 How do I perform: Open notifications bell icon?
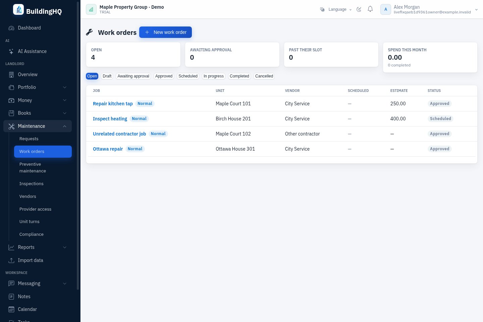pos(370,9)
